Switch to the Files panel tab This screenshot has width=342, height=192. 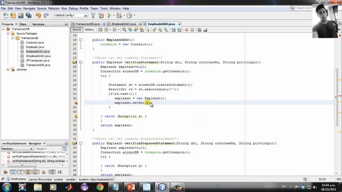point(22,24)
